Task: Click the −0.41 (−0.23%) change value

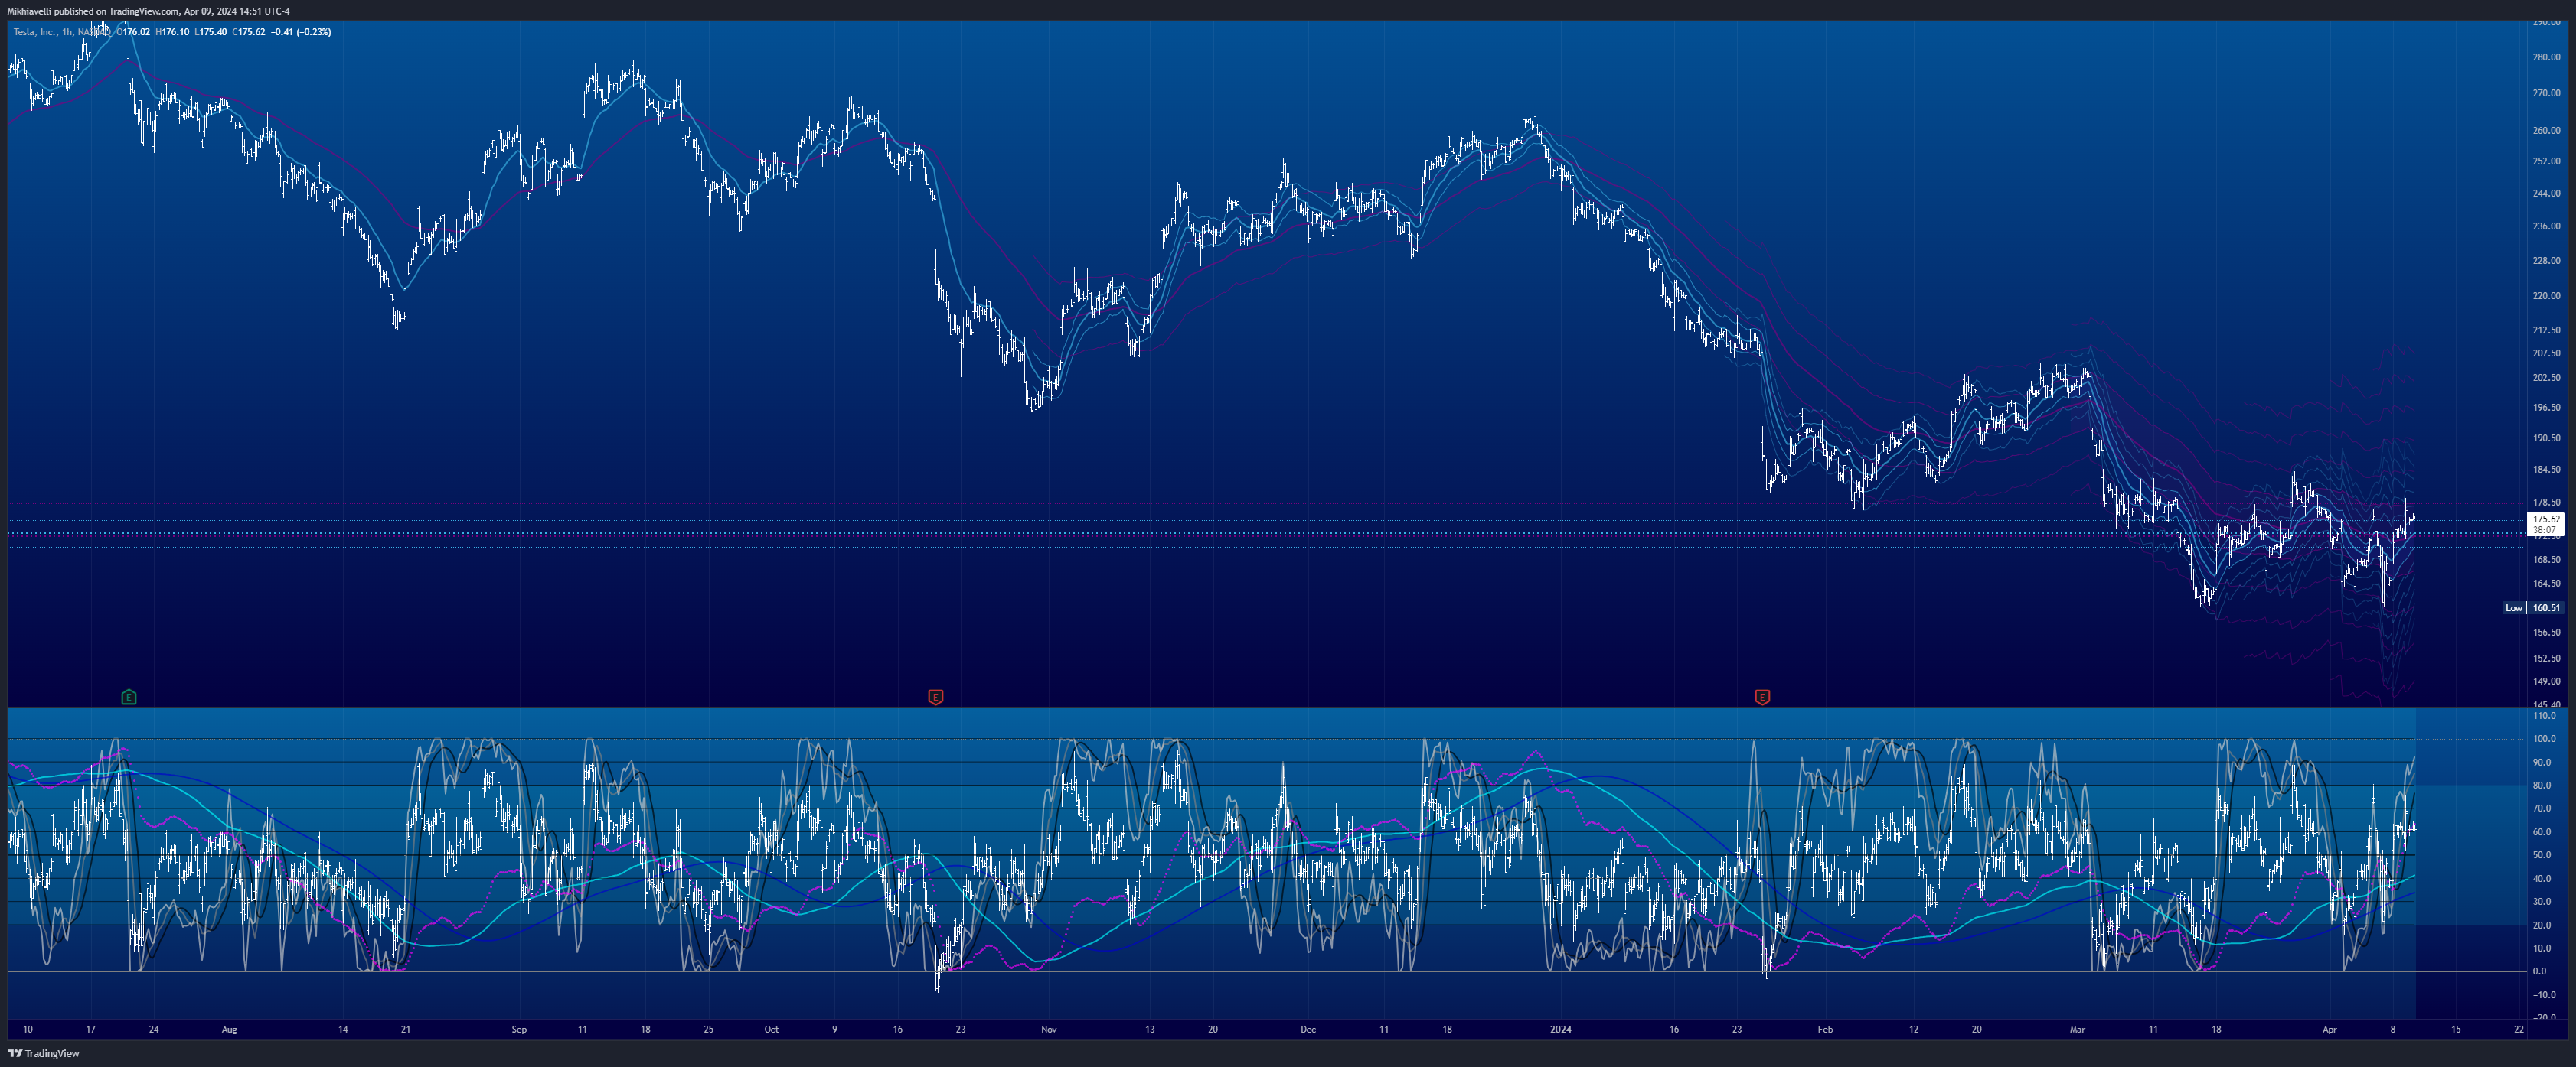Action: [301, 32]
